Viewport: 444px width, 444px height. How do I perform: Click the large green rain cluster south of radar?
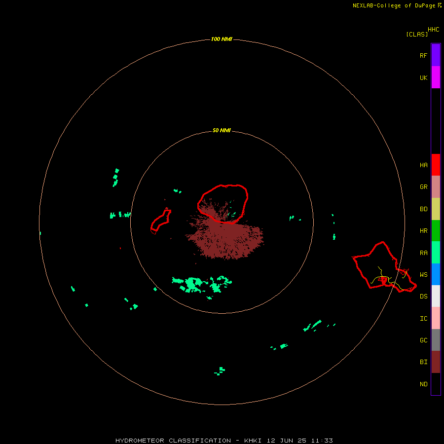pos(202,285)
